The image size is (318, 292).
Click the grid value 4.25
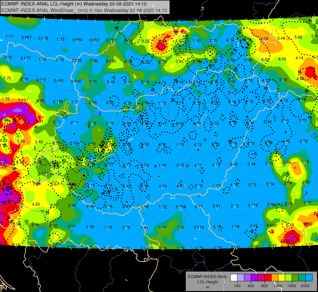(x=36, y=204)
